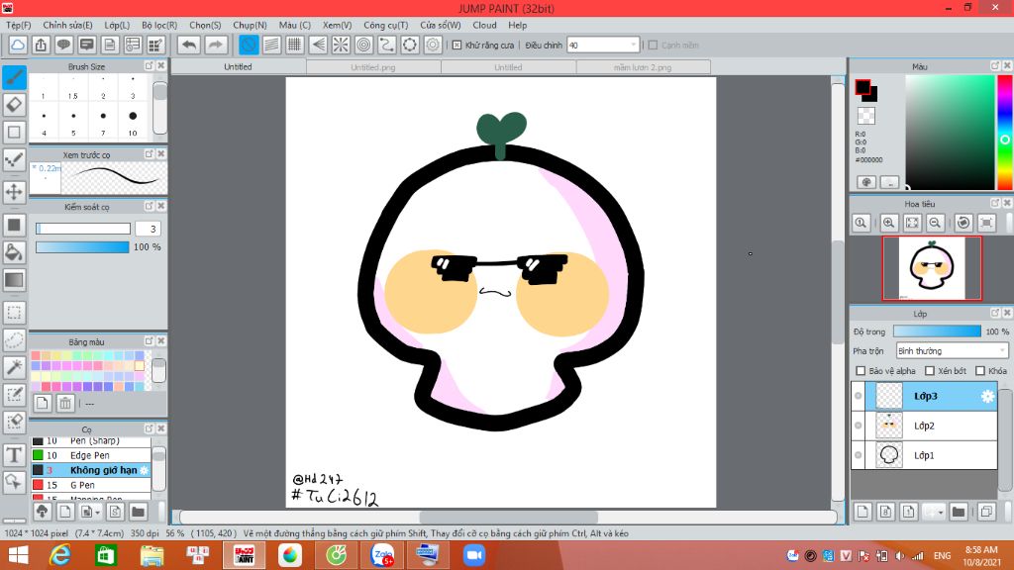Click the Redo arrow button

click(216, 45)
